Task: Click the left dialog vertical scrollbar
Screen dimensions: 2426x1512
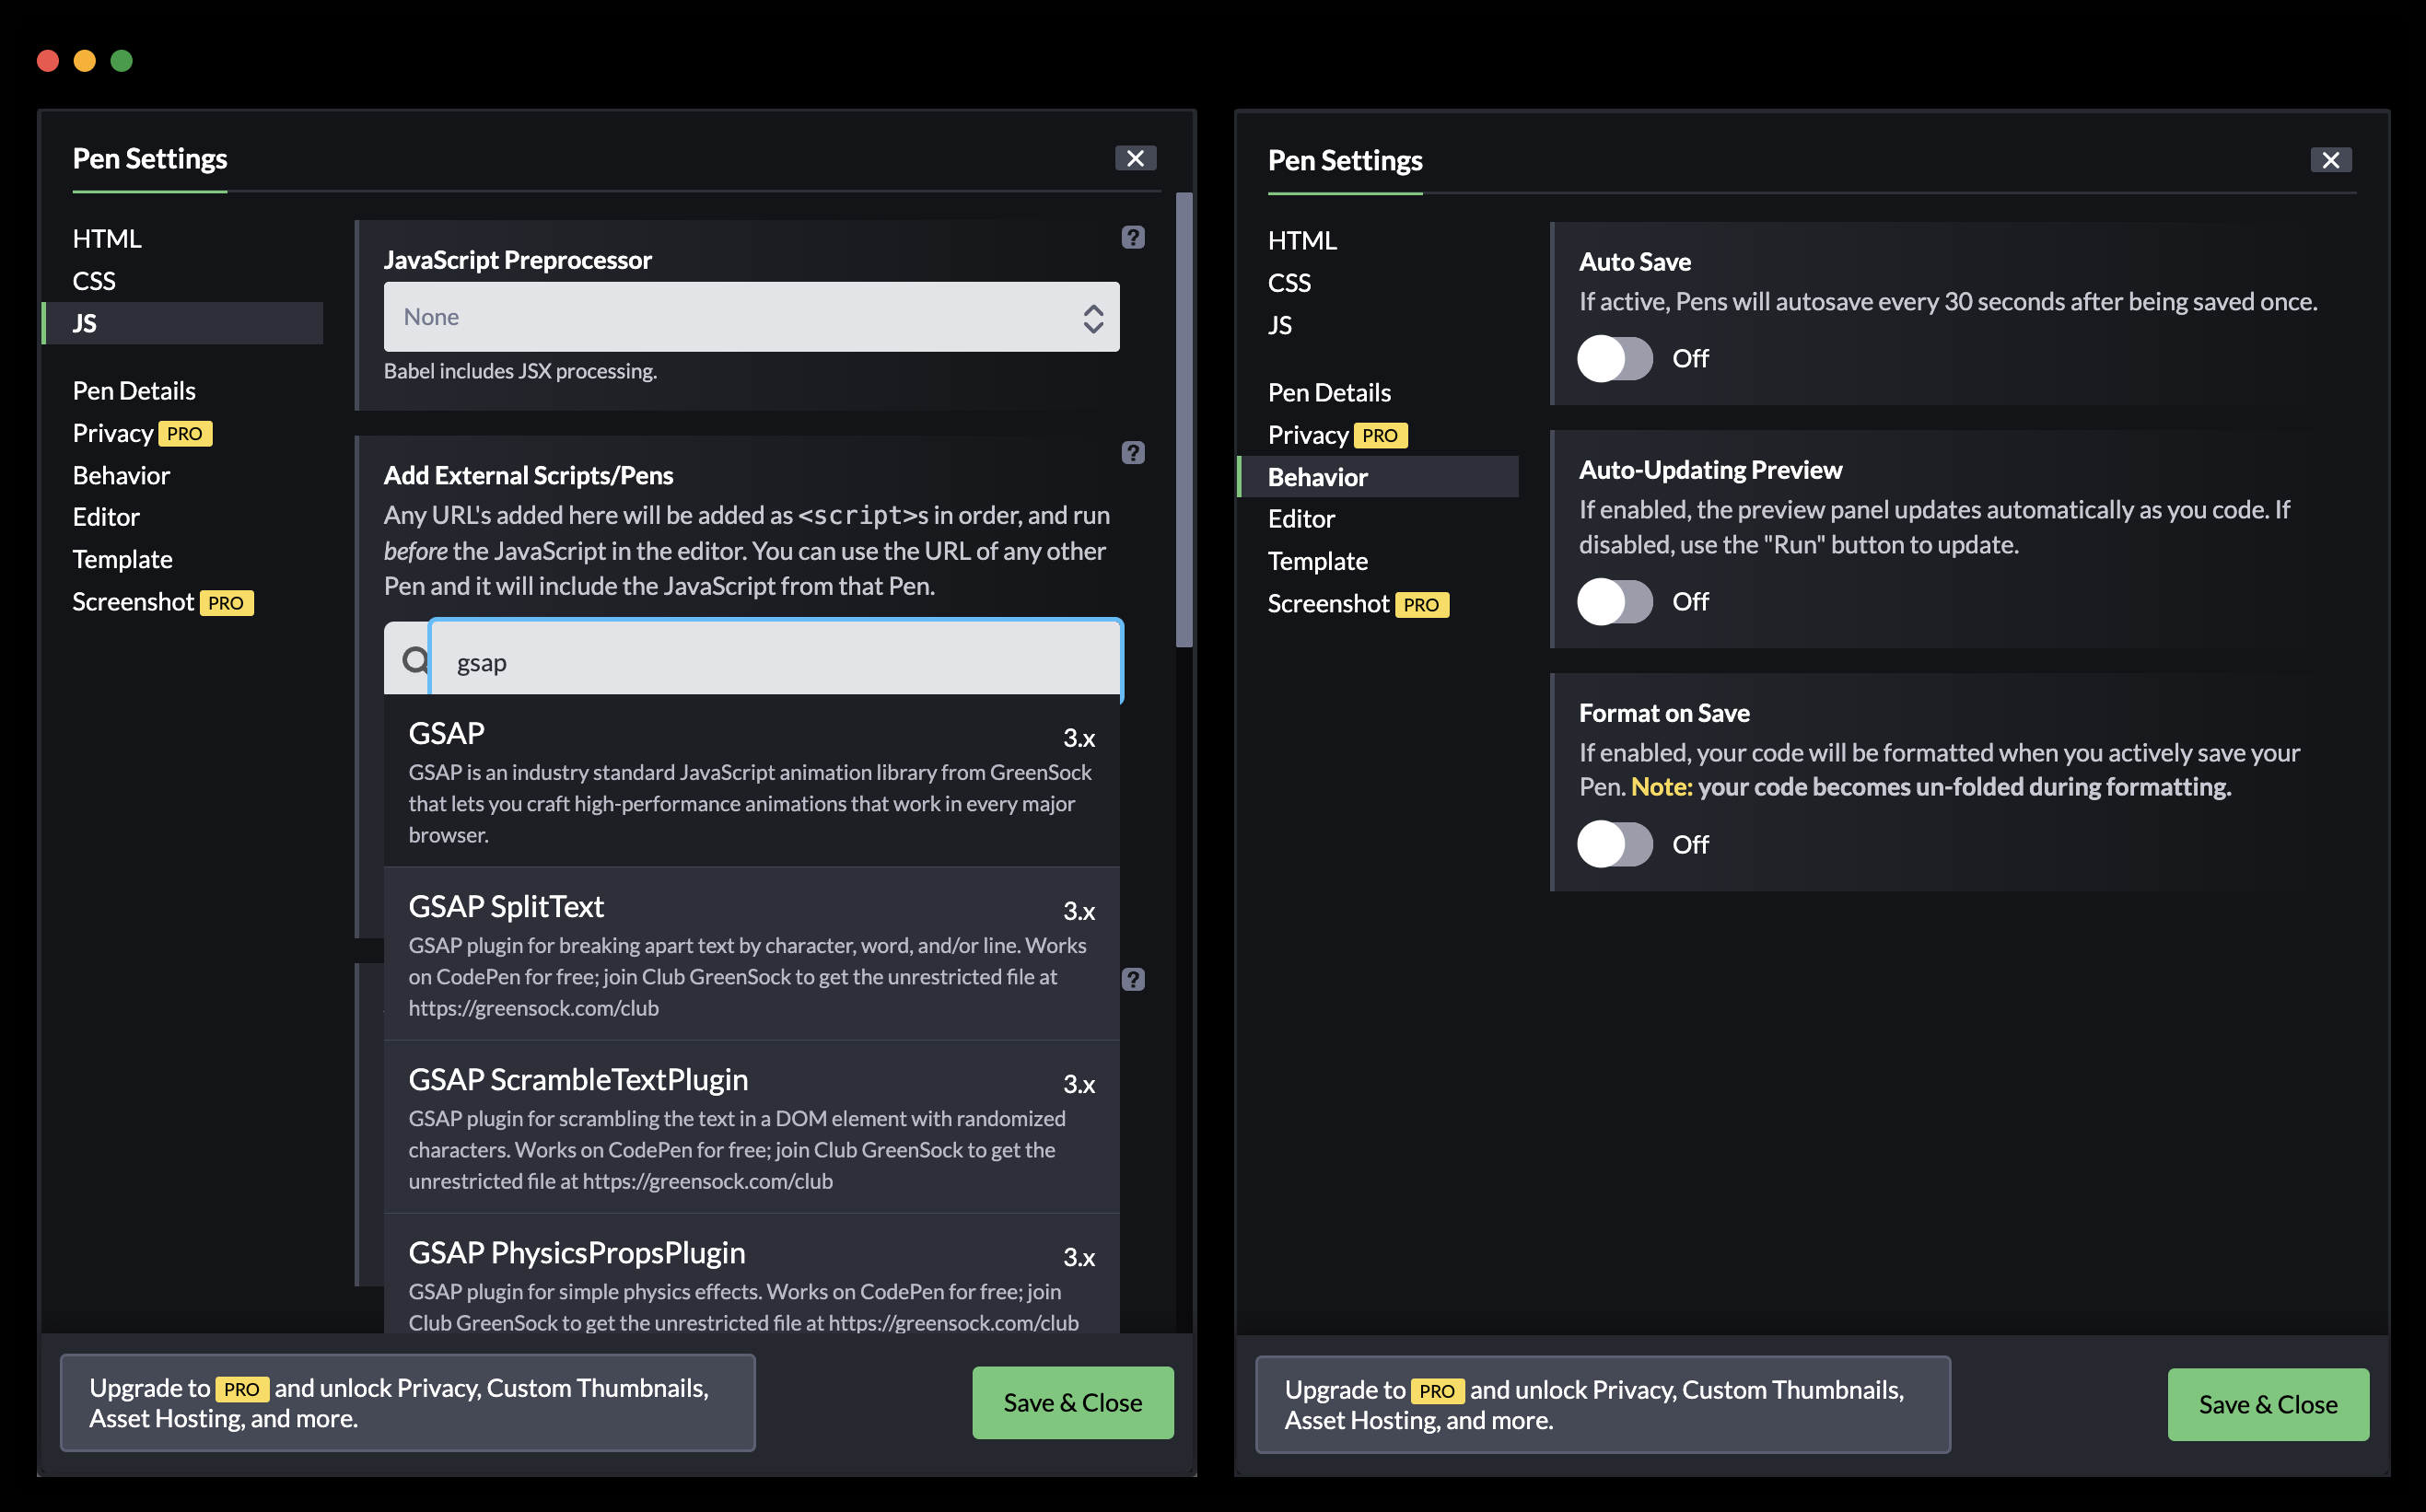Action: tap(1184, 420)
